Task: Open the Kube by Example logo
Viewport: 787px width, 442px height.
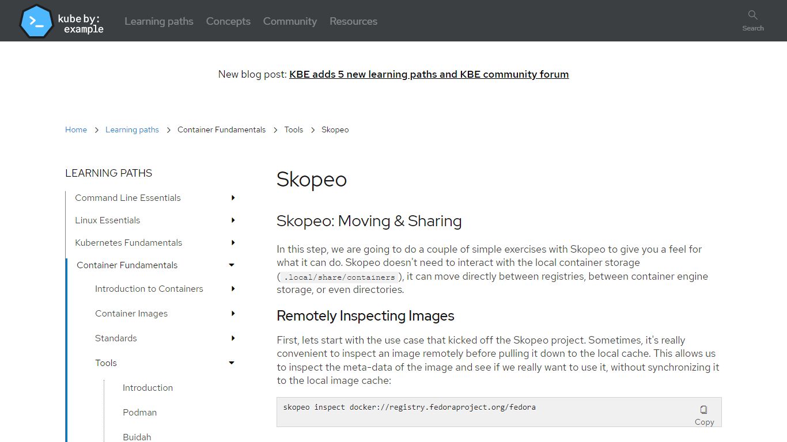Action: tap(61, 21)
